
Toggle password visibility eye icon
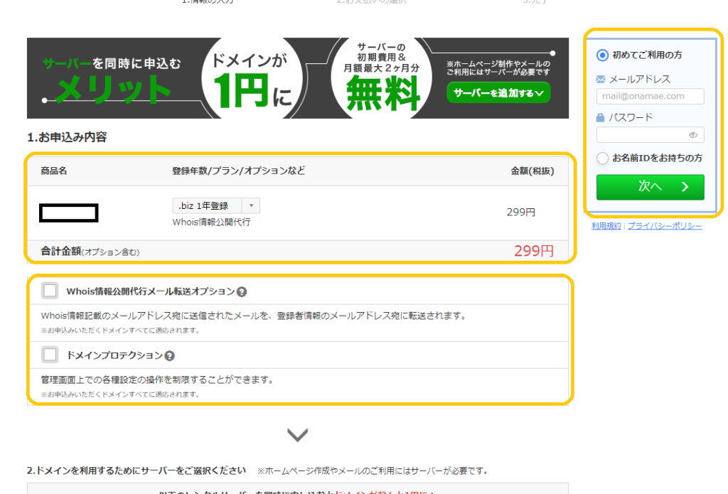[x=692, y=135]
